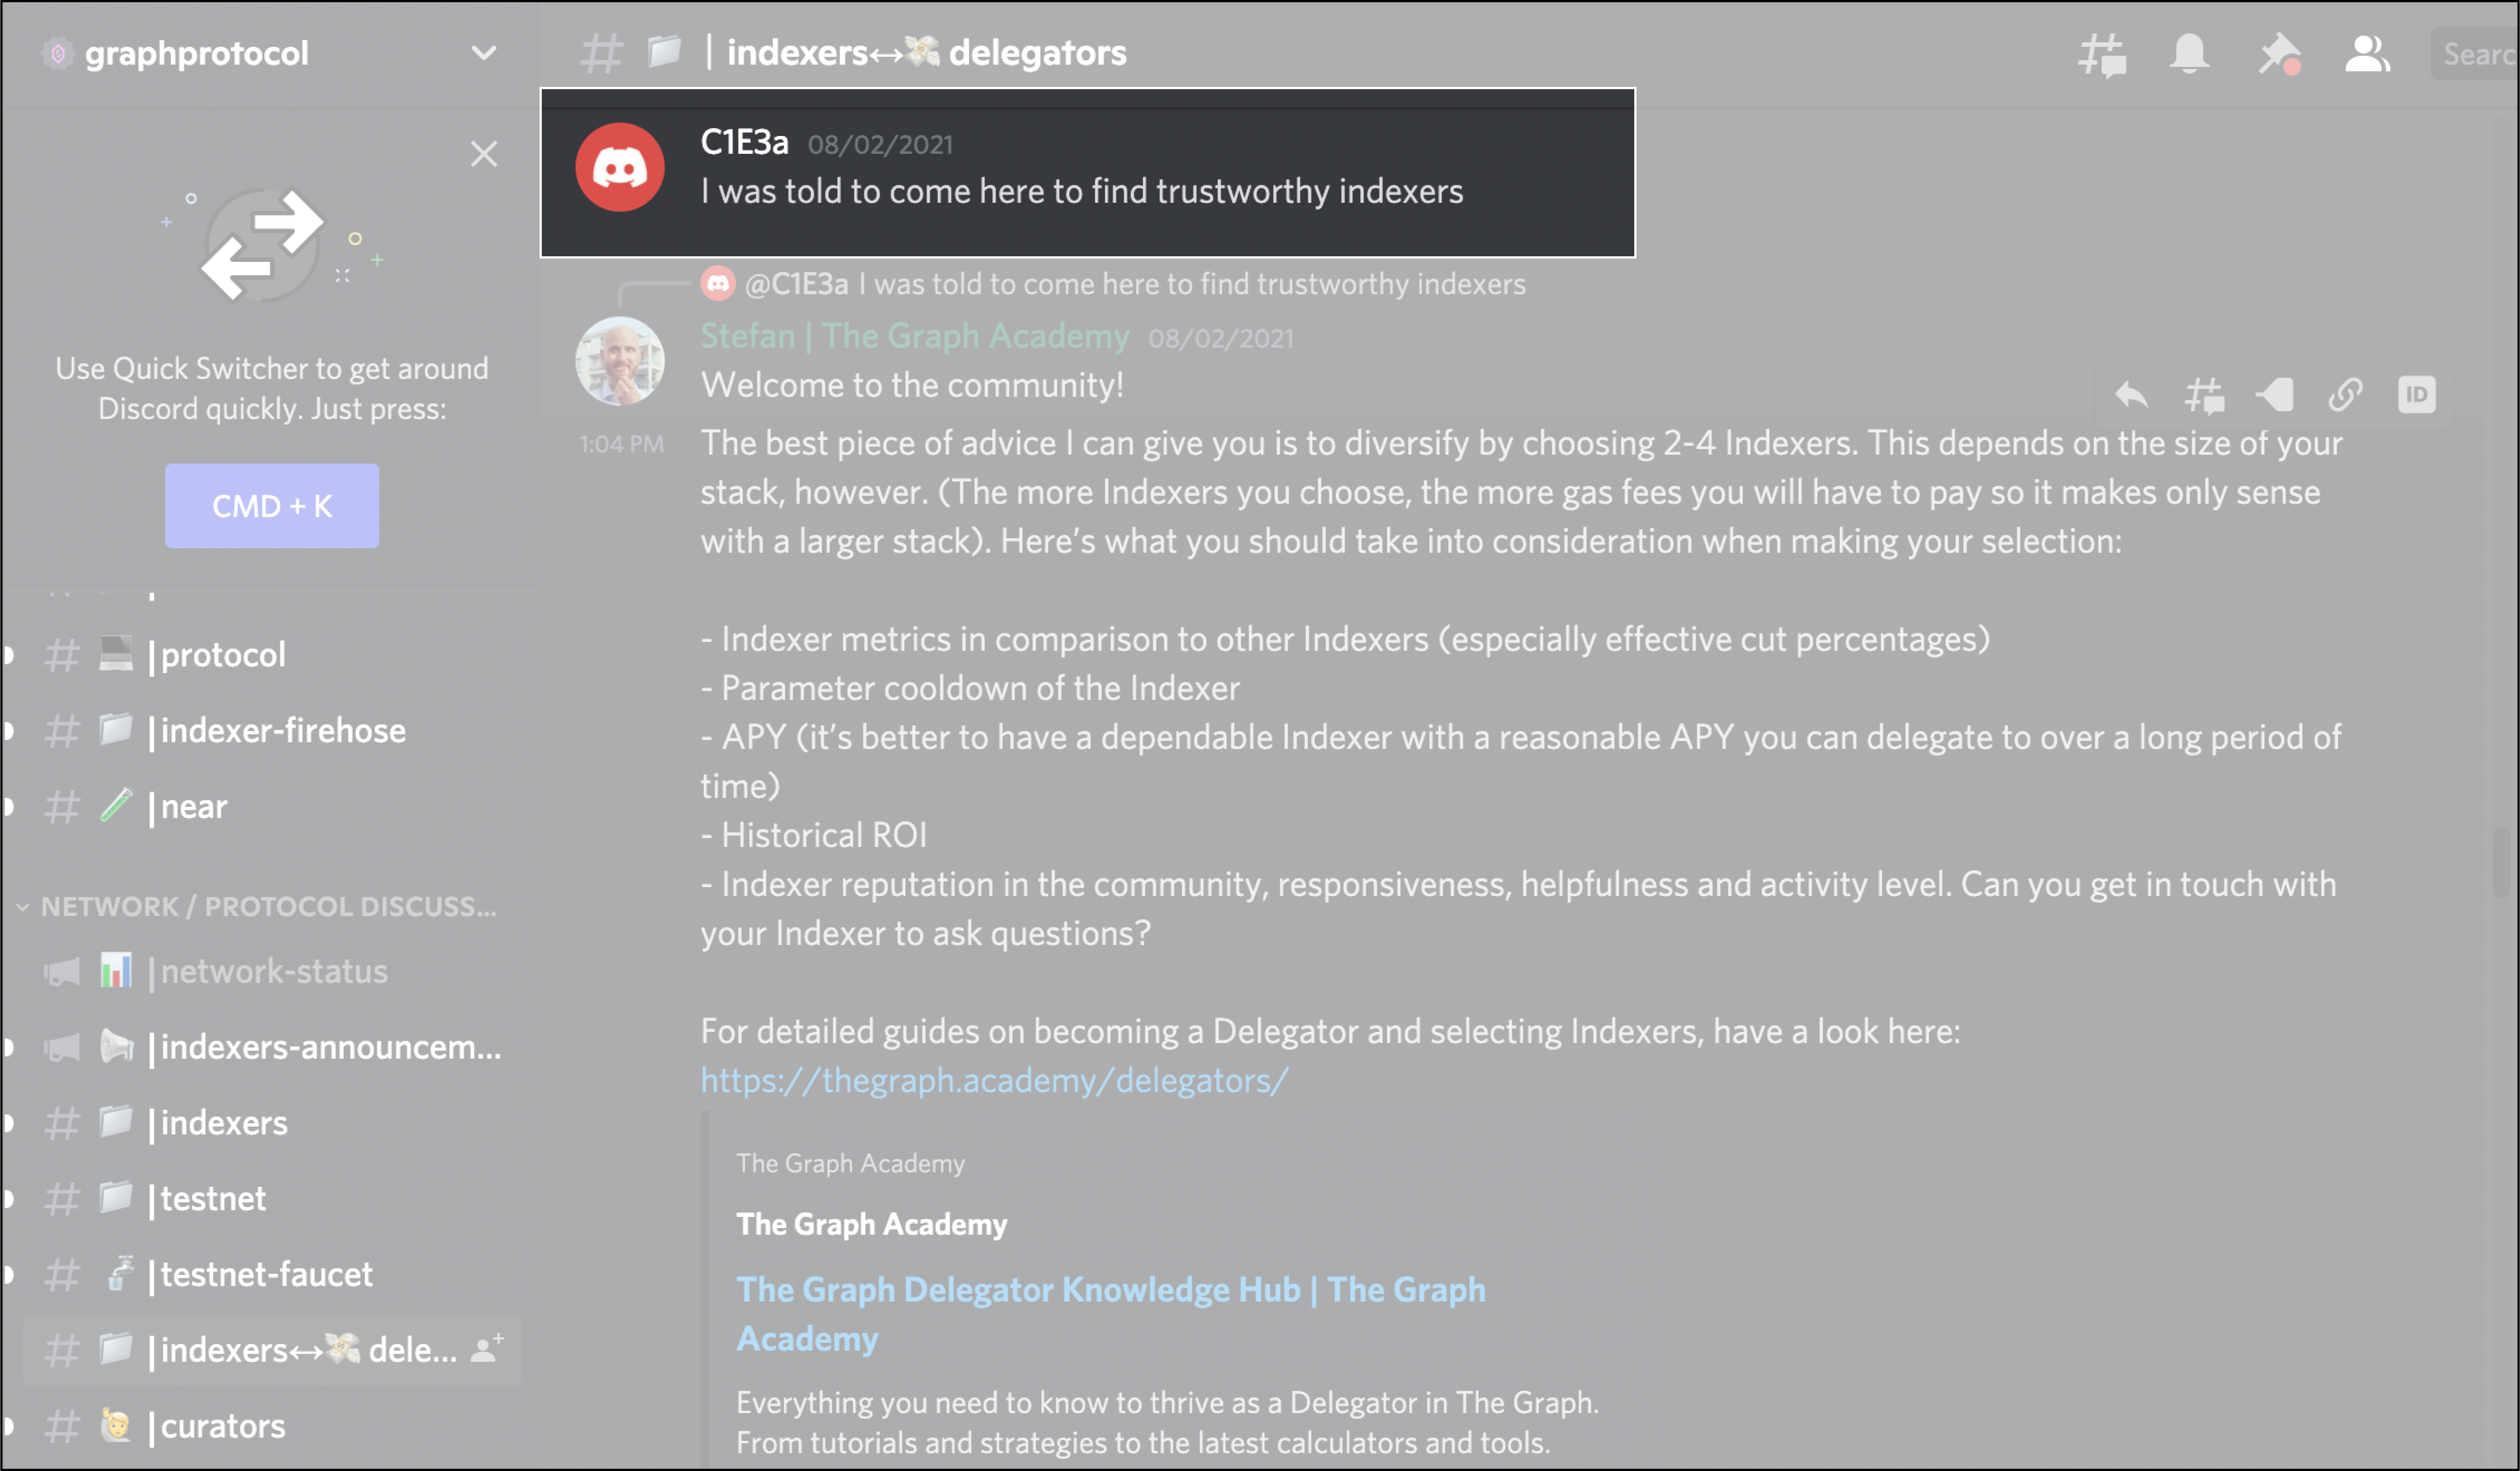
Task: Click Stefan's profile avatar picture
Action: [x=620, y=361]
